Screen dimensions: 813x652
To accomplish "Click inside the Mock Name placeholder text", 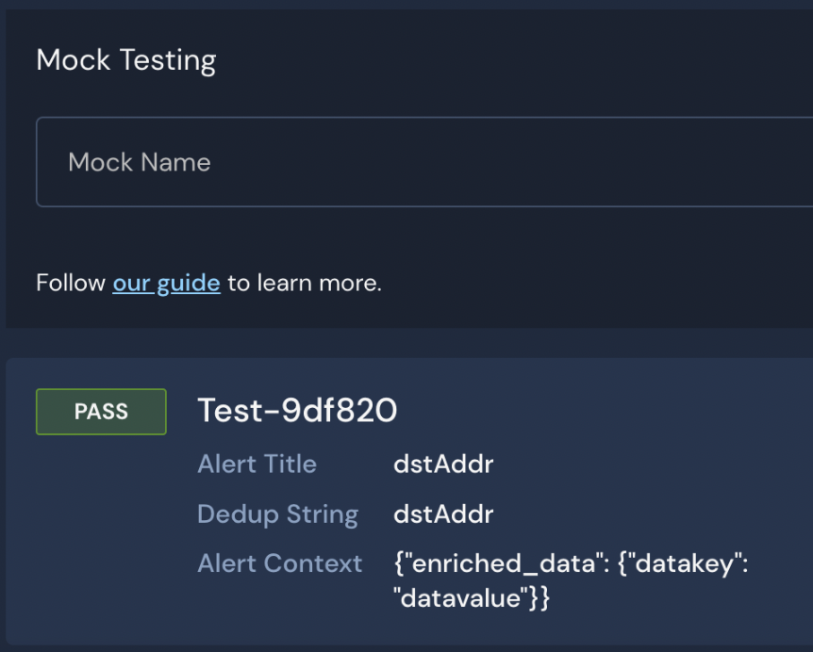I will (x=139, y=161).
